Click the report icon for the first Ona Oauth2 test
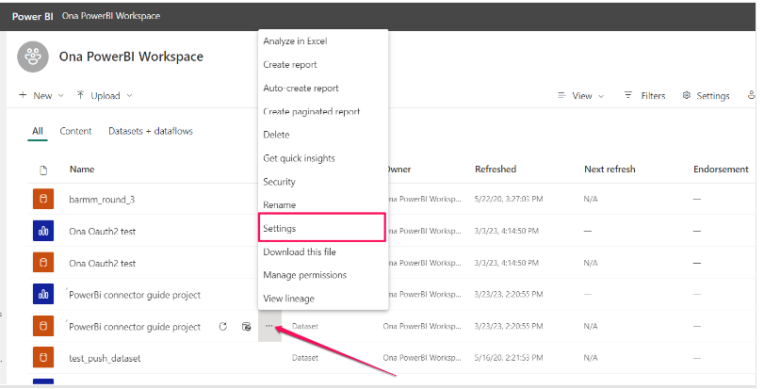764x389 pixels. click(x=43, y=231)
